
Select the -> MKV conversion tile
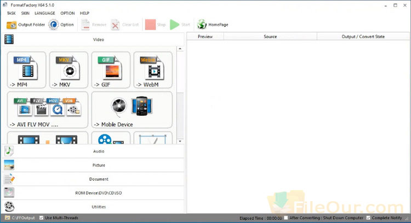click(x=68, y=70)
